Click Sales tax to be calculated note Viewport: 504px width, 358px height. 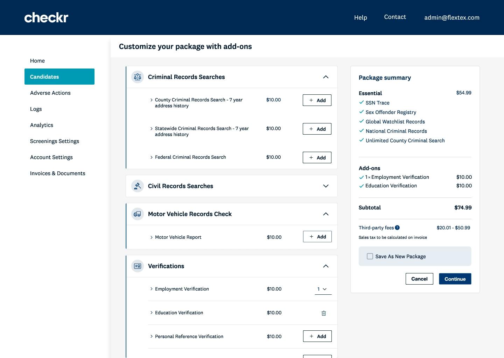pyautogui.click(x=393, y=237)
